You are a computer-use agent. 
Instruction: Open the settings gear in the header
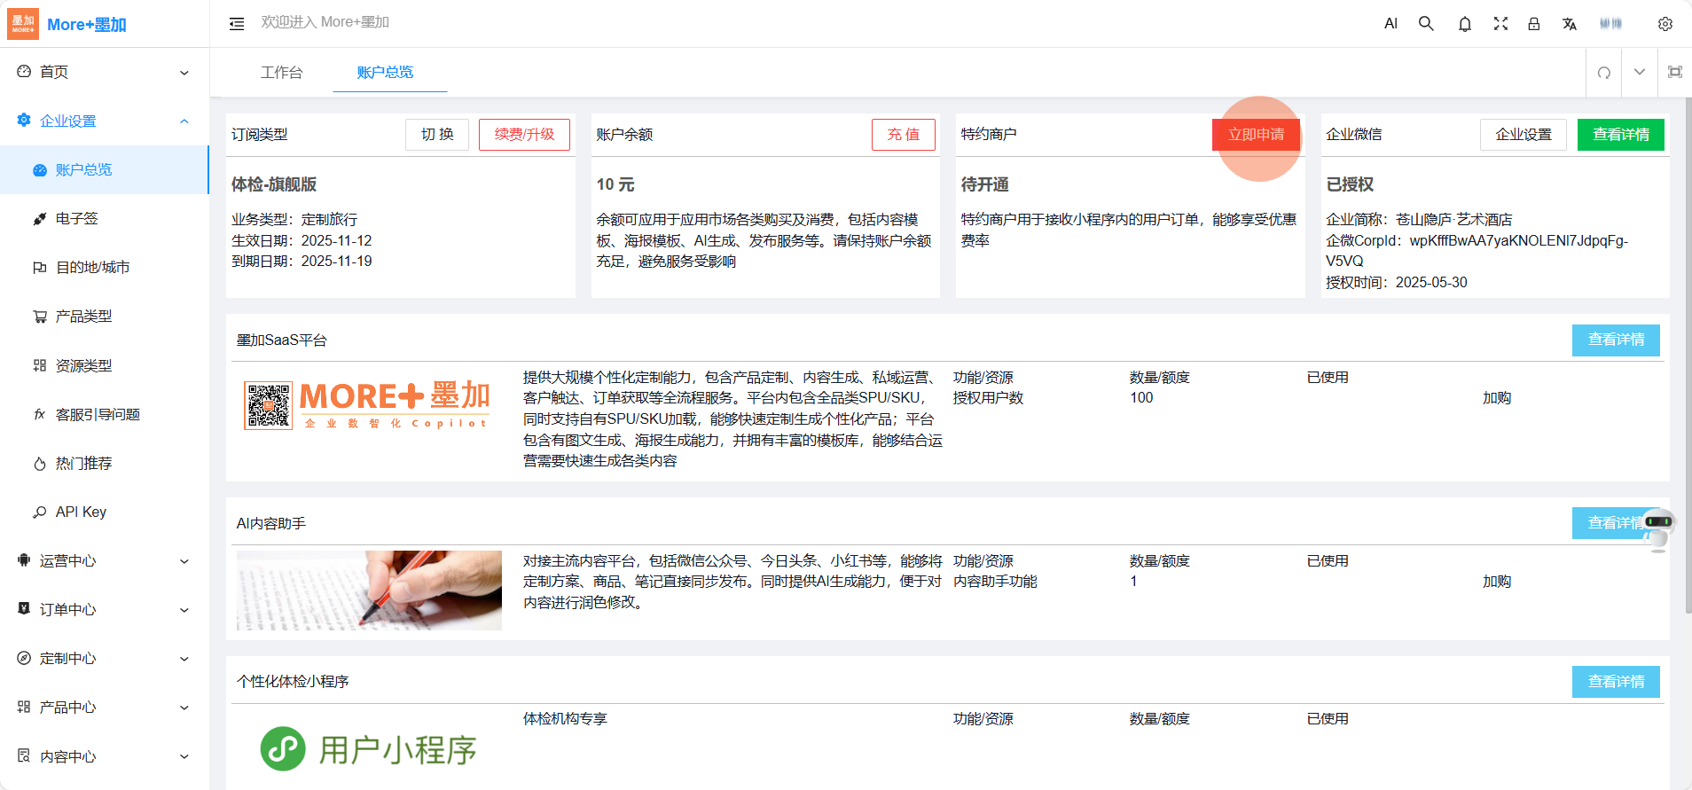coord(1665,24)
